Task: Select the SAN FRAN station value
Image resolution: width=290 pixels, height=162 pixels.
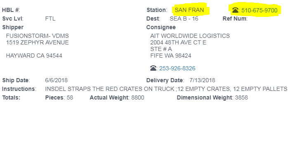Action: point(189,10)
